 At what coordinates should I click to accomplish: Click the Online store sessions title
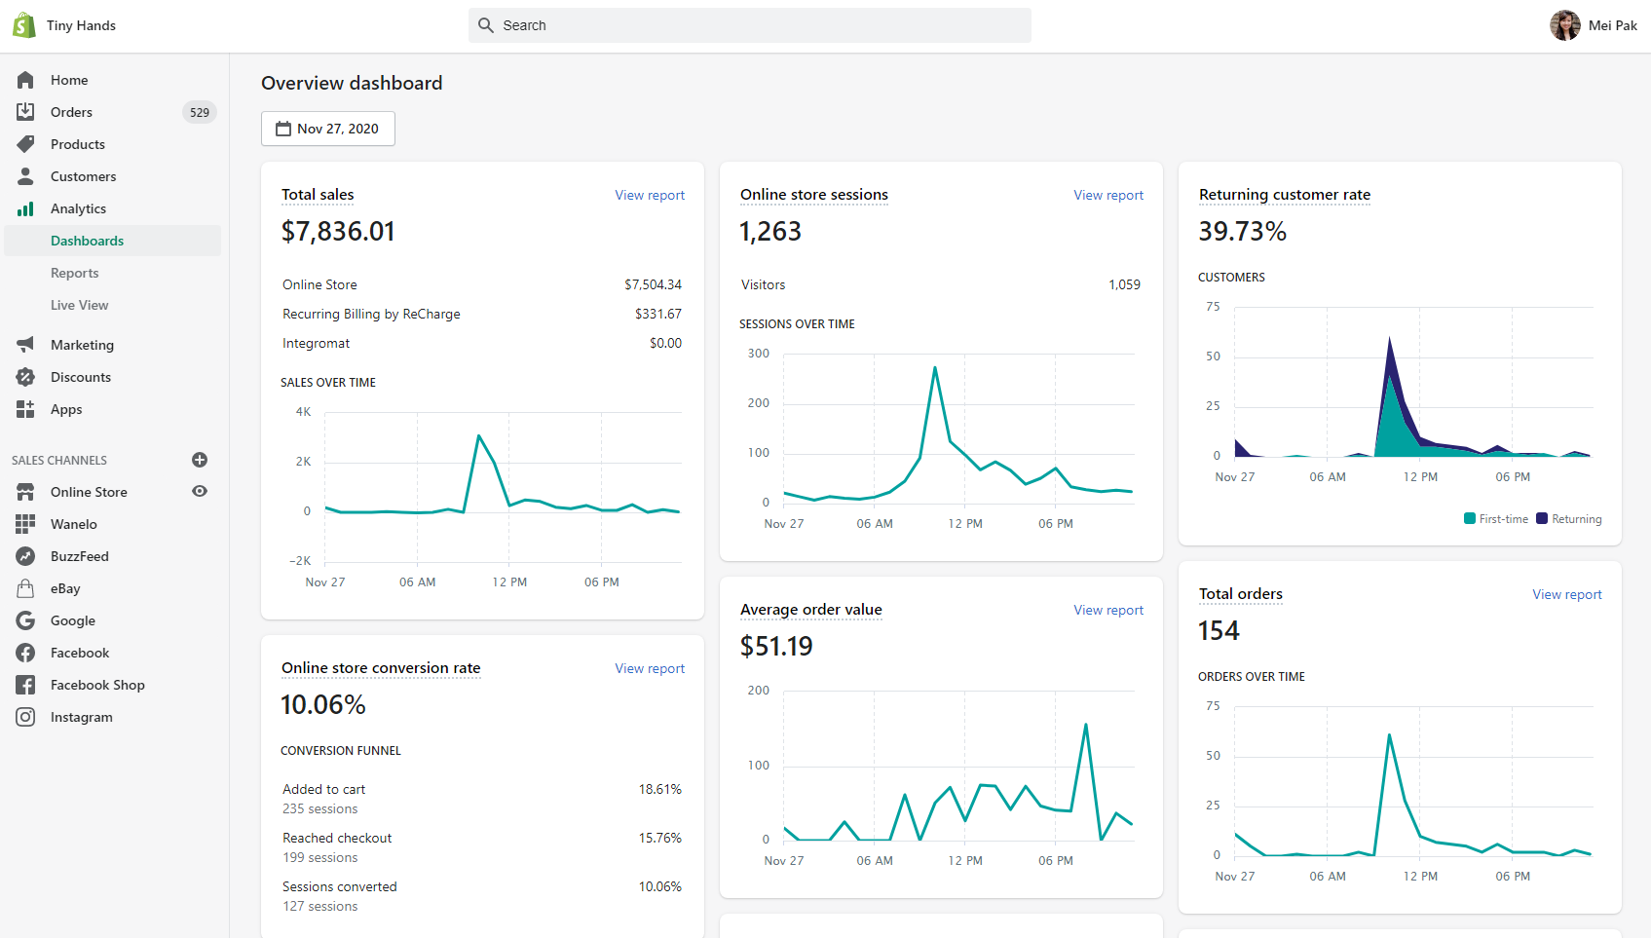click(x=814, y=195)
